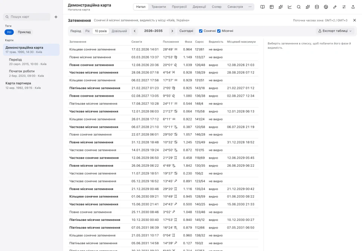Open the Експорт таблиці dropdown

335,31
